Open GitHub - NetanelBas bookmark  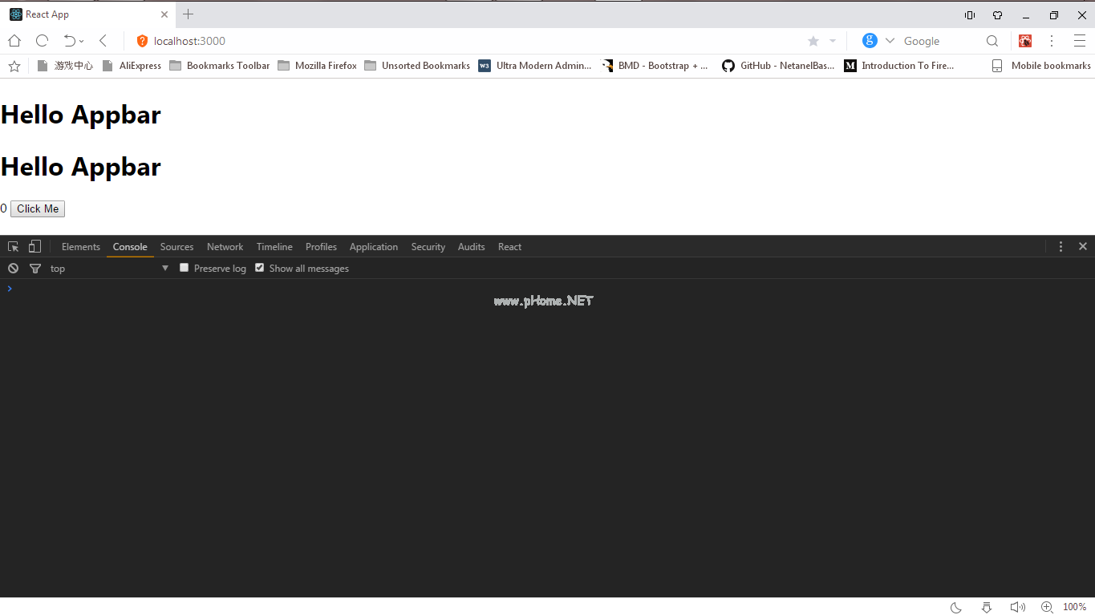pos(777,66)
